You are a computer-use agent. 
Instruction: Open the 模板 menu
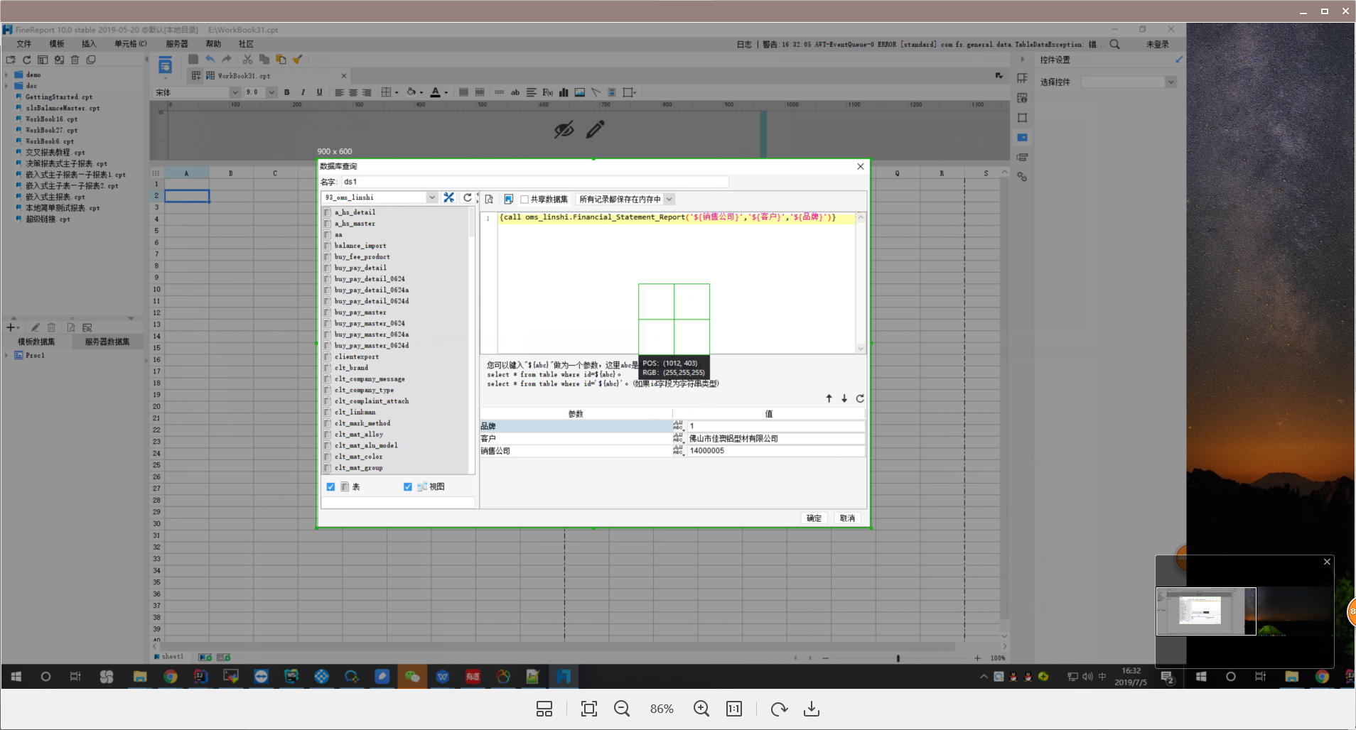pyautogui.click(x=57, y=44)
